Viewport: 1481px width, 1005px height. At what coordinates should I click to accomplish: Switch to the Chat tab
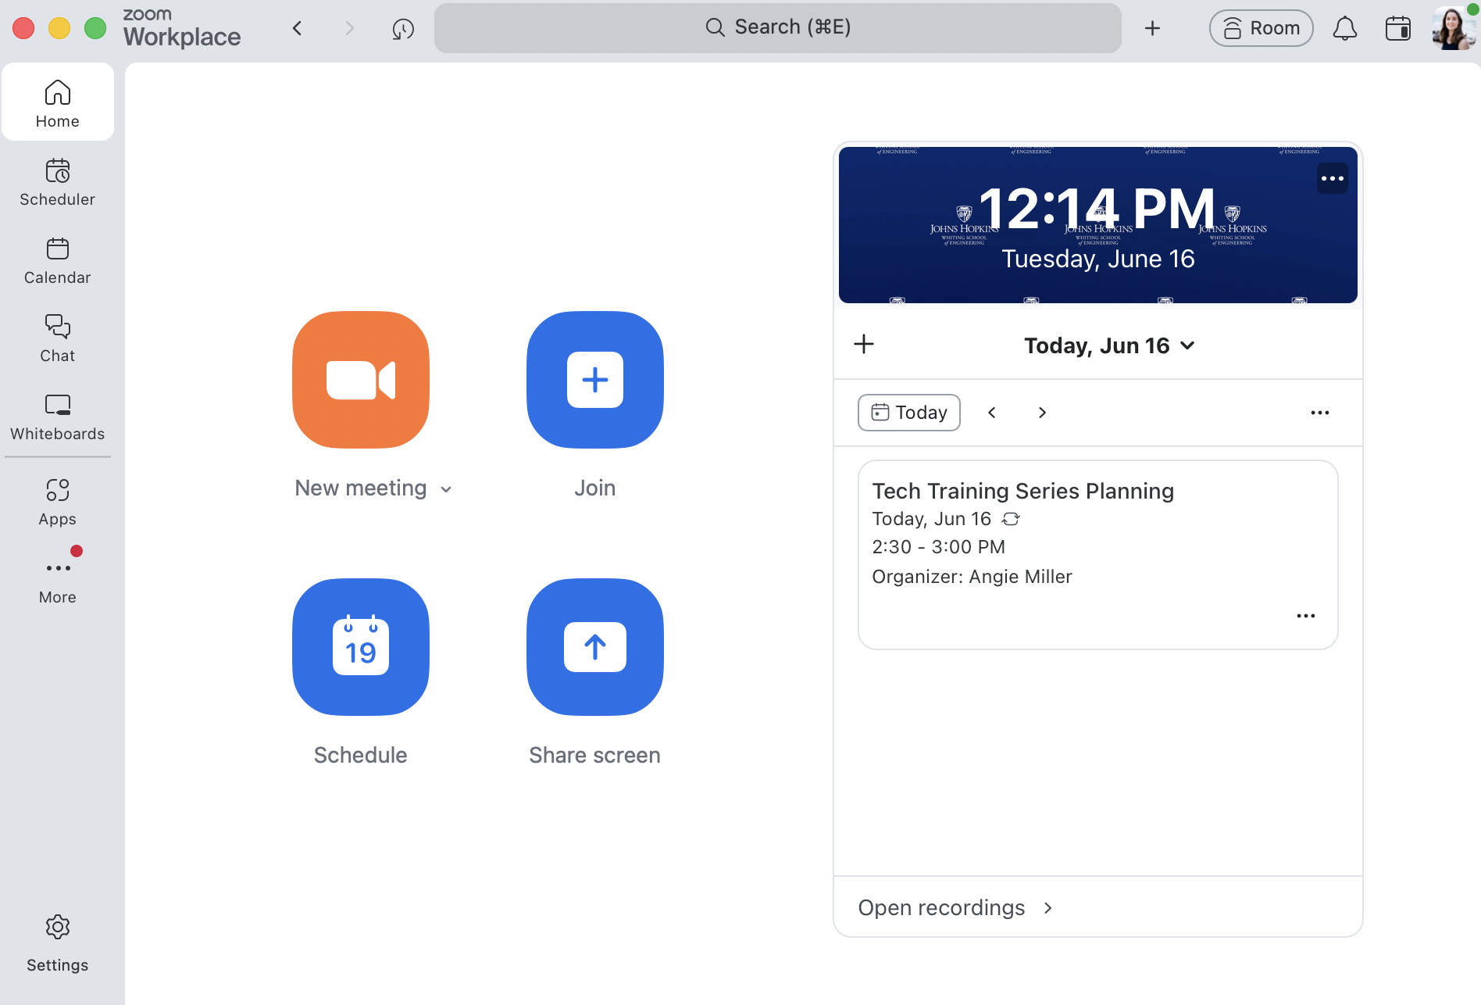pyautogui.click(x=58, y=339)
